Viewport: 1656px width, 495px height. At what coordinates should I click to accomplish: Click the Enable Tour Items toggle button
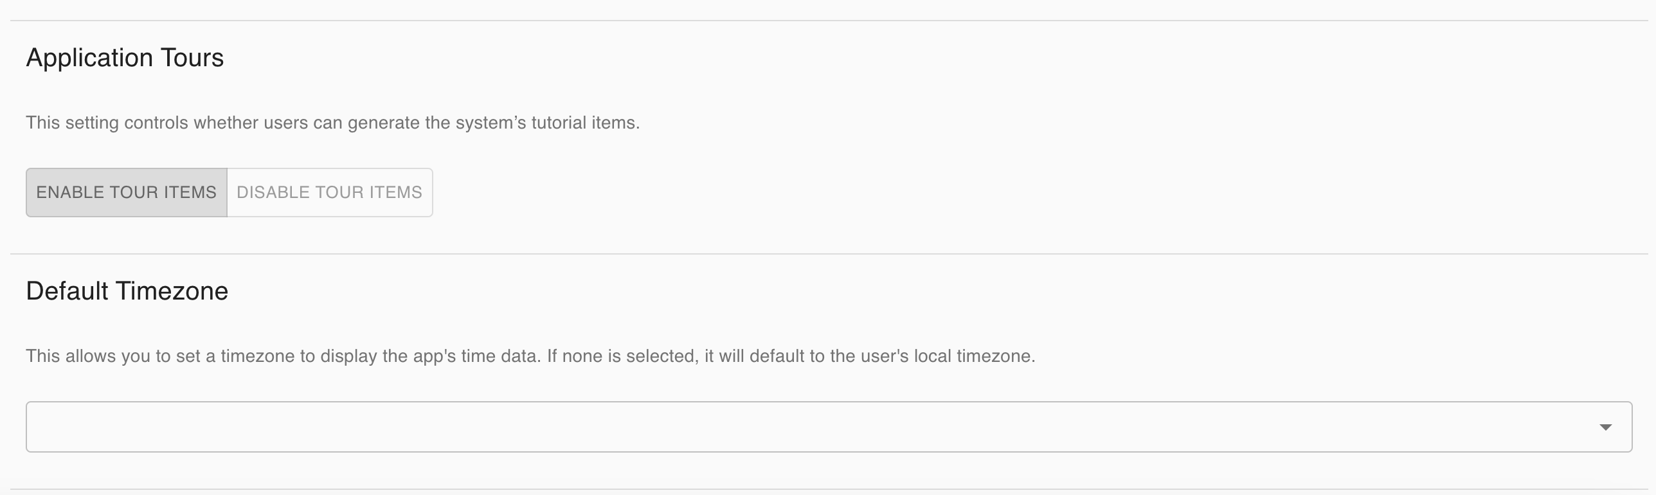point(126,192)
